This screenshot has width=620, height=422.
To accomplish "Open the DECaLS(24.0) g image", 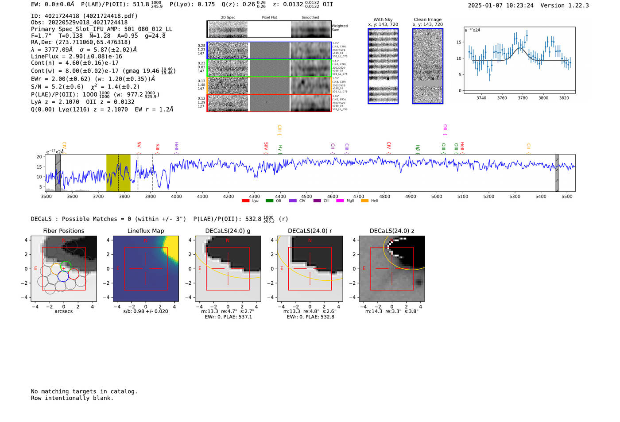I will coord(228,268).
